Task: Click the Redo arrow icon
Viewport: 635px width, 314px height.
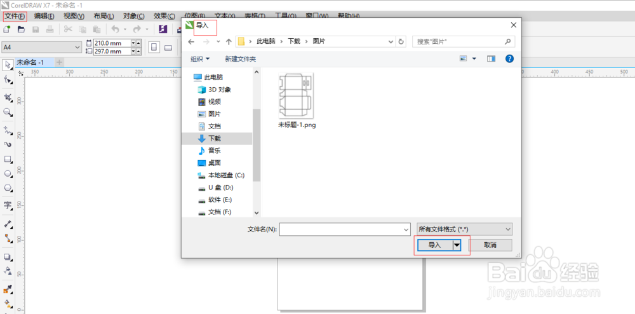Action: (x=137, y=29)
